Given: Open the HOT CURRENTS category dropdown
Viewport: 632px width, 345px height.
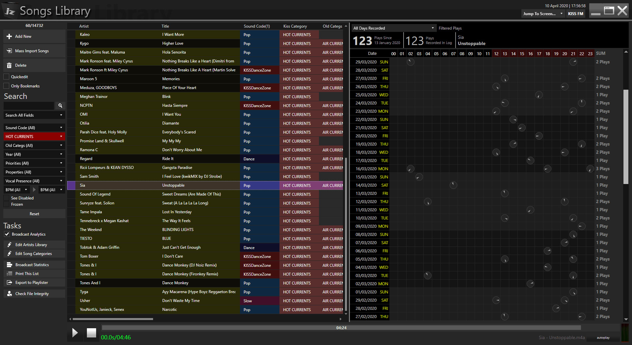Looking at the screenshot, I should pos(34,137).
